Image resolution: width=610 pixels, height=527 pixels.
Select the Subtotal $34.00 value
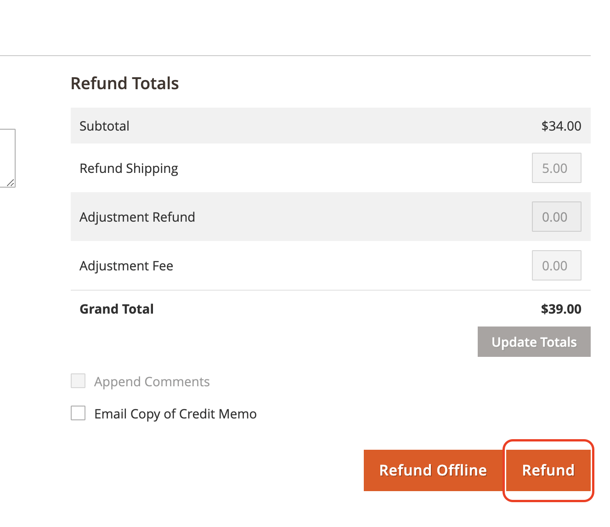[x=561, y=126]
